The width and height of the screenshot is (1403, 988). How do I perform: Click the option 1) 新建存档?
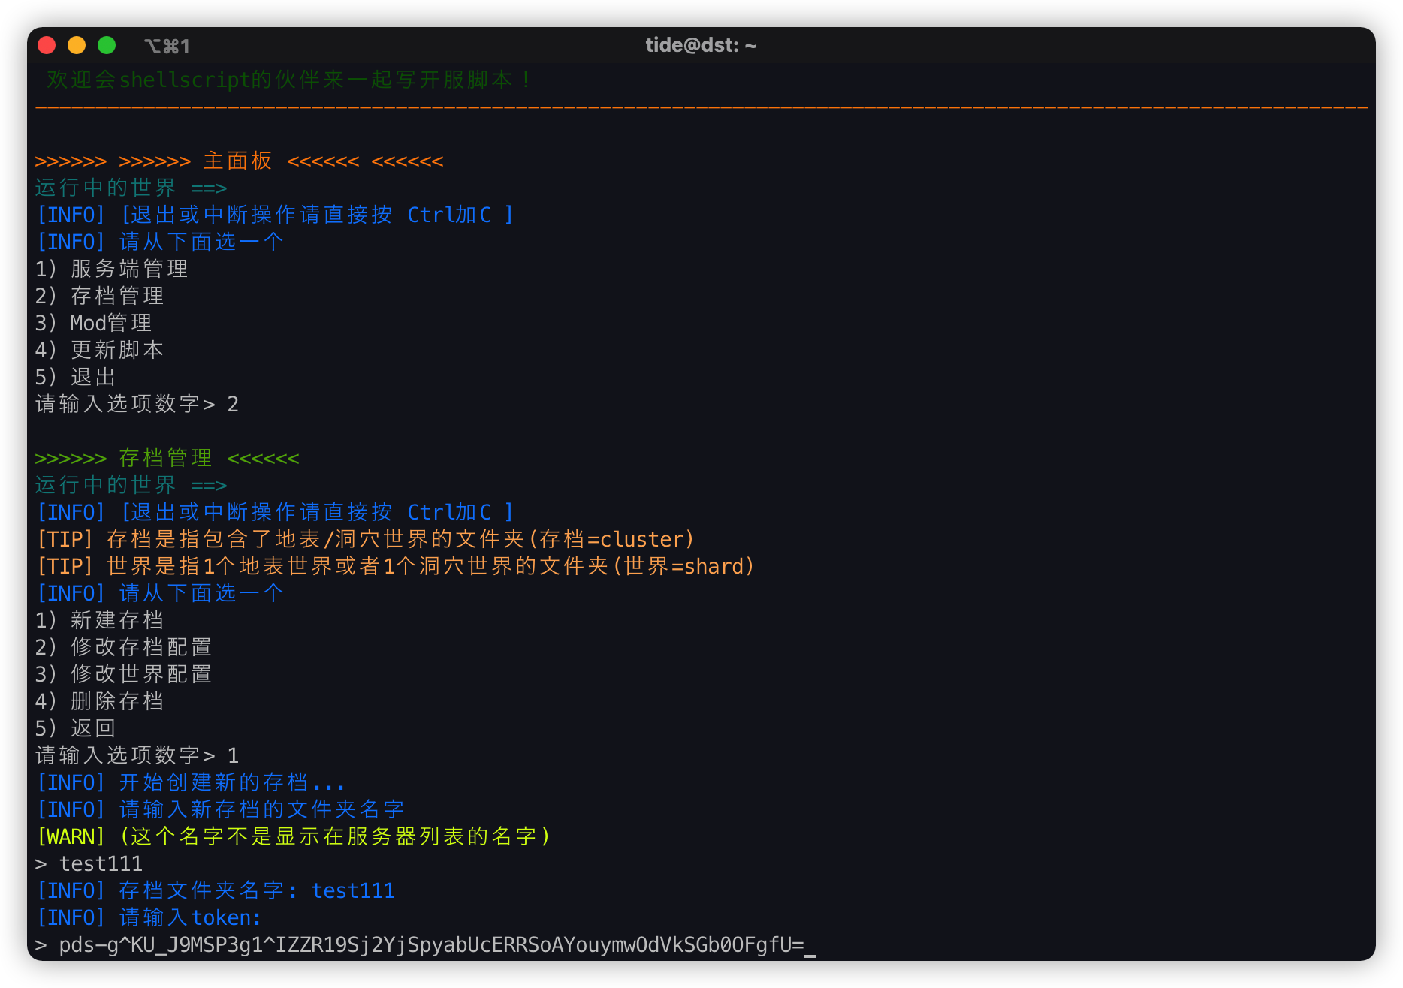[99, 620]
